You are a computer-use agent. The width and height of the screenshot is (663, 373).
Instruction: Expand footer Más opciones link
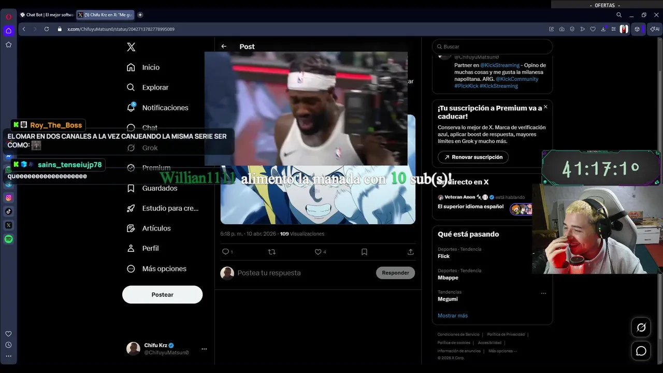click(502, 351)
